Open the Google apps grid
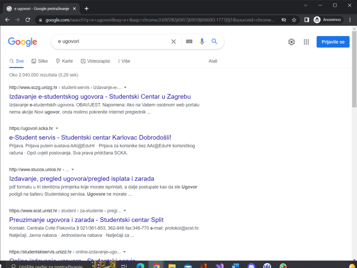This screenshot has width=357, height=268. pos(306,42)
